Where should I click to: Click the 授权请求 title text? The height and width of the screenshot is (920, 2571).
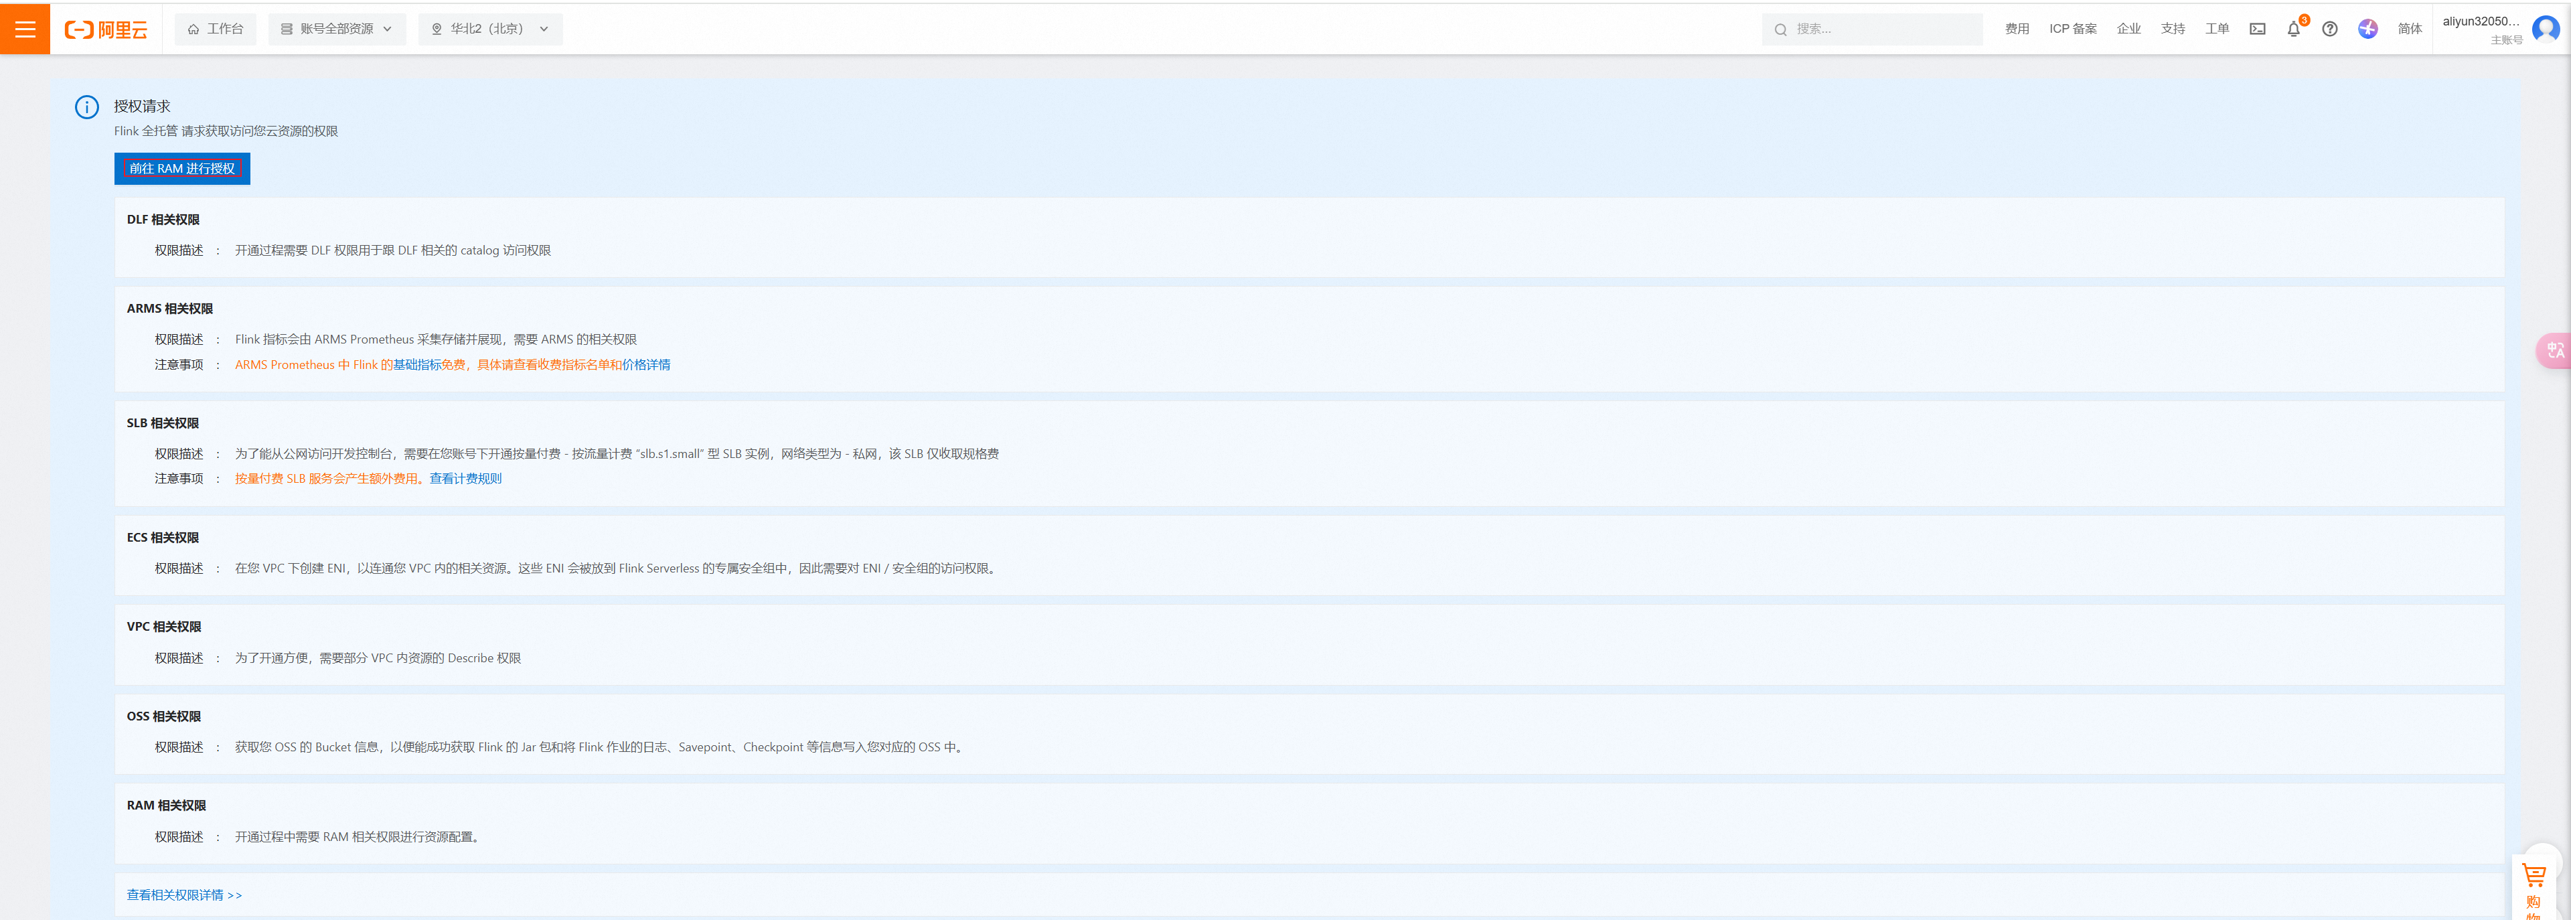142,106
